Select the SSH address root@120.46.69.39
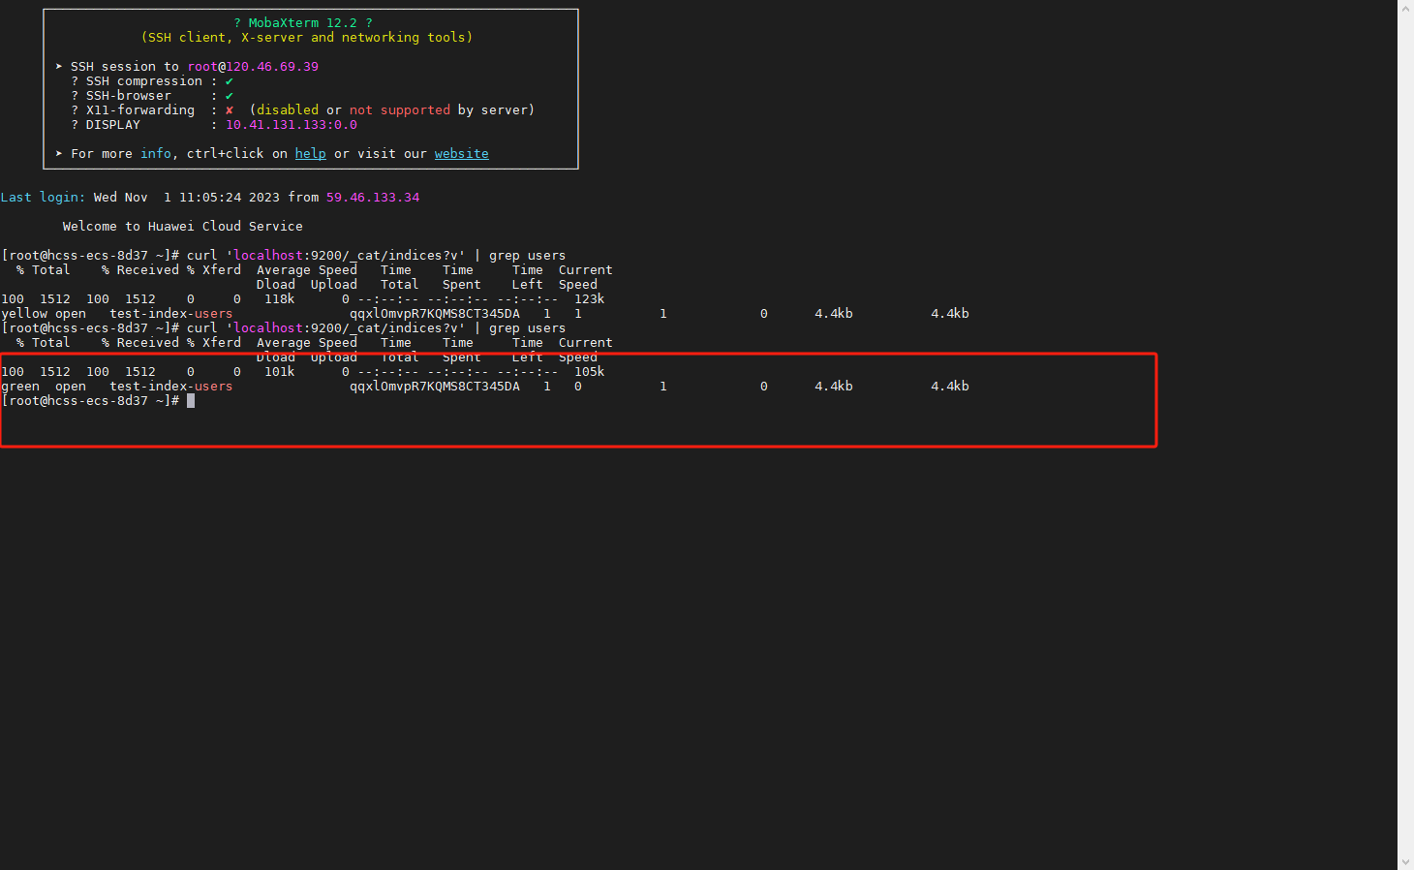 pyautogui.click(x=253, y=67)
